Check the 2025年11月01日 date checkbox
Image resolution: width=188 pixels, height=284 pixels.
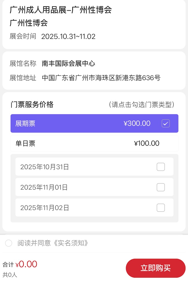tap(161, 187)
